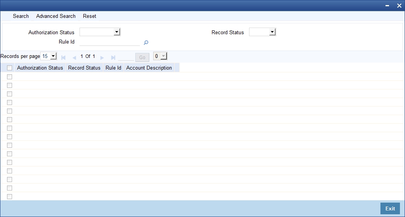Check the third row checkbox

click(10, 94)
